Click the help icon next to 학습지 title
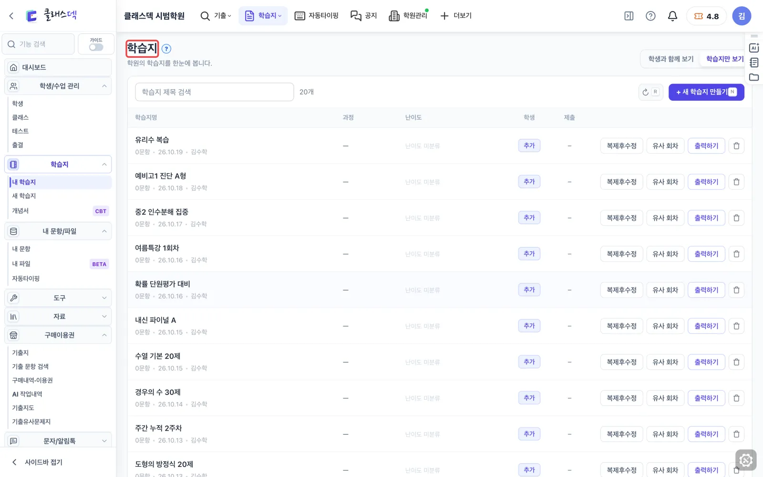Screen dimensions: 763x477 click(166, 49)
